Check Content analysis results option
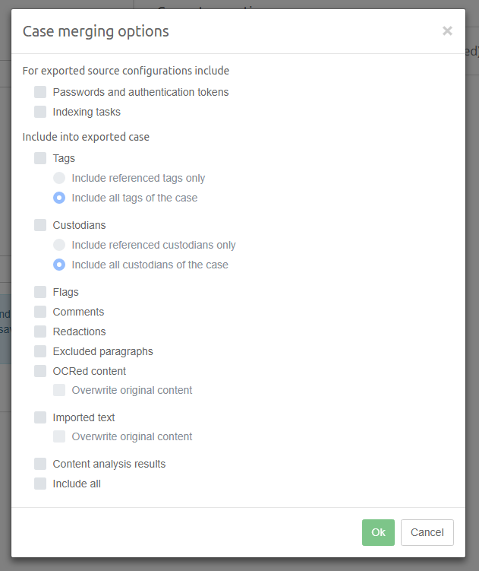Viewport: 479px width, 571px height. [x=40, y=464]
